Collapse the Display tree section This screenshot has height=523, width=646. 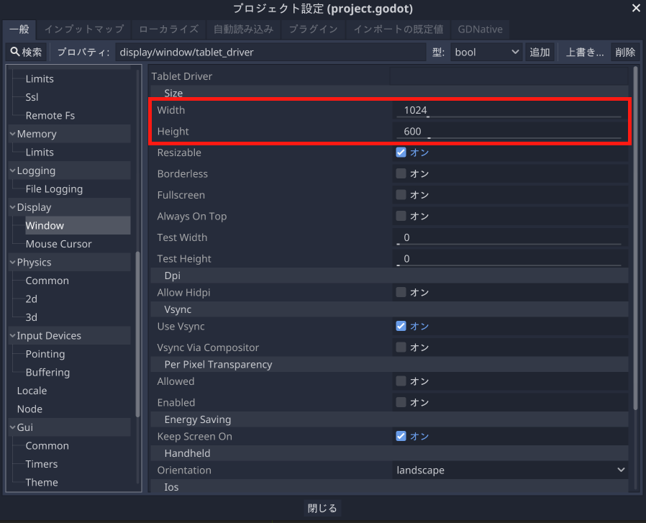point(13,207)
